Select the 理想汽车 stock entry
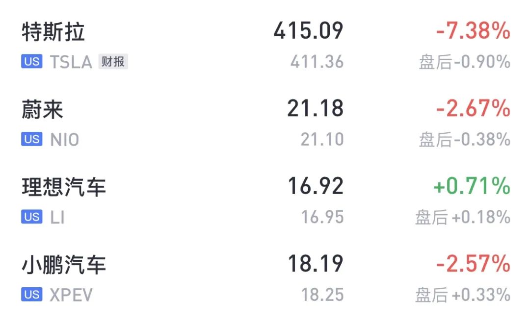The image size is (530, 323). [64, 187]
